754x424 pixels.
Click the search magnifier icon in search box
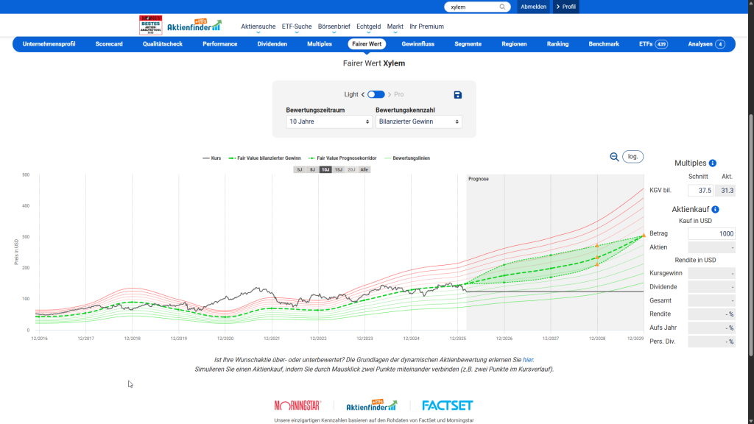click(x=503, y=7)
